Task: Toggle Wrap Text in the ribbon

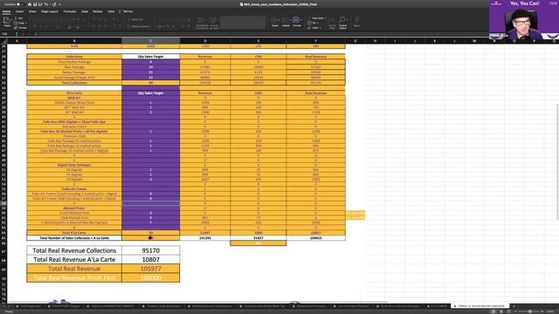Action: 135,19
